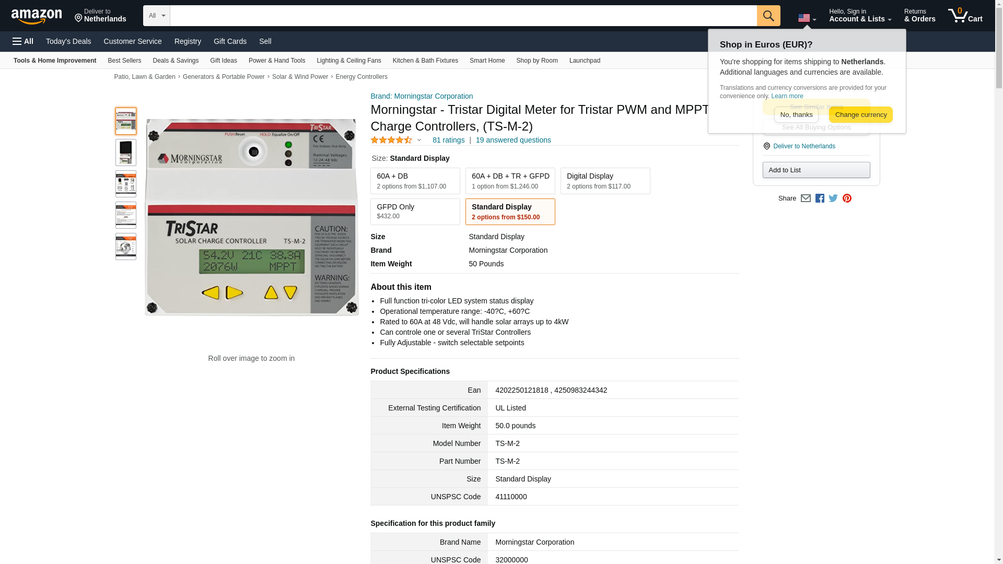Select the second product thumbnail image
This screenshot has width=1003, height=564.
point(126,152)
